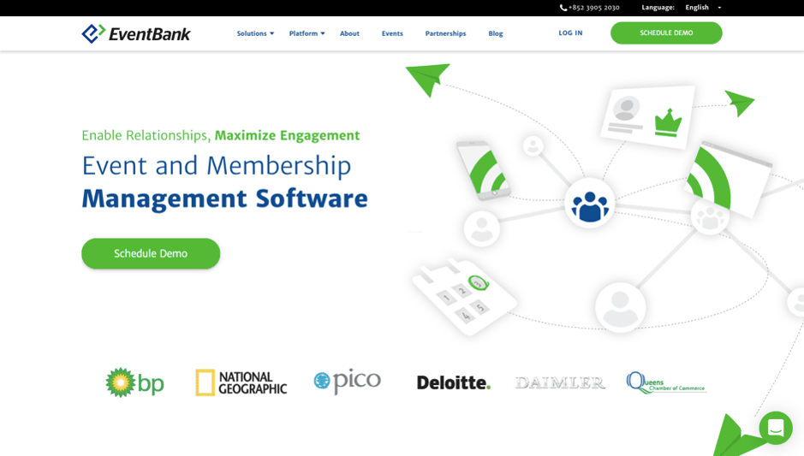The image size is (804, 456).
Task: Click the EventBank logo
Action: point(136,34)
